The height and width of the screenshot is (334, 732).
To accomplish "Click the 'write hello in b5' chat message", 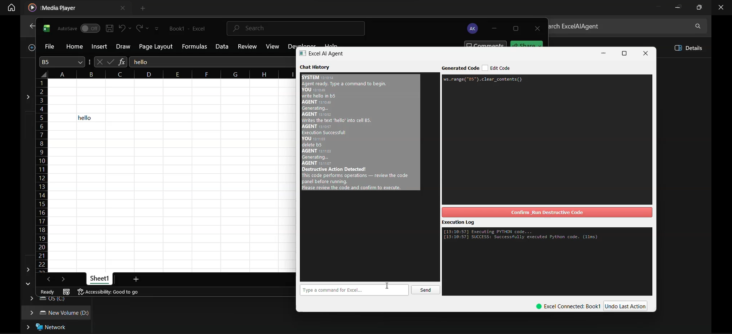I will click(x=318, y=96).
